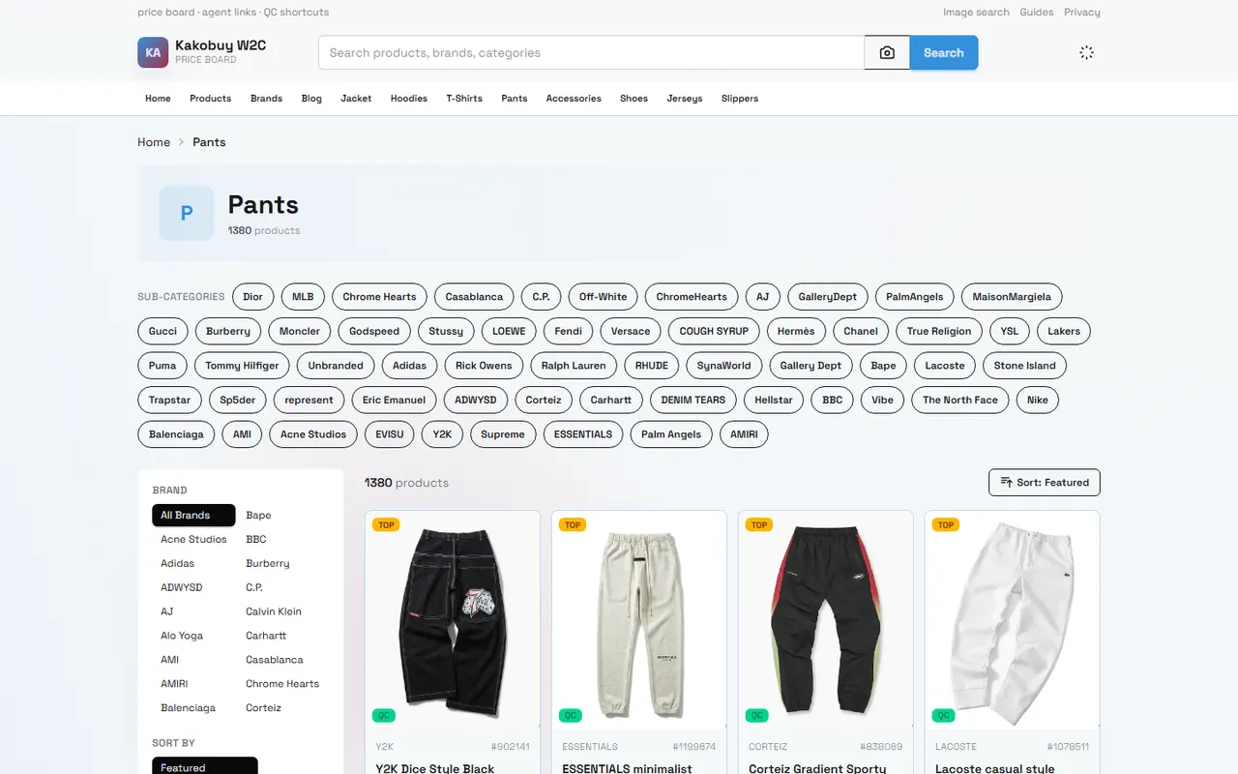Screen dimensions: 1238x774
Task: Filter by True Religion sub-category
Action: [939, 331]
